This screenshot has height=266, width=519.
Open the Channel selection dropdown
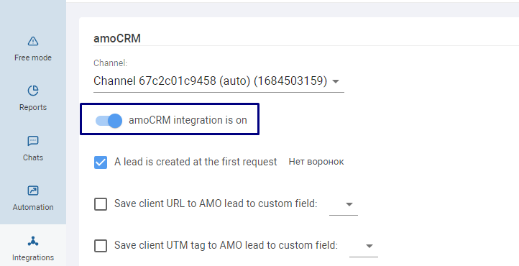[219, 81]
